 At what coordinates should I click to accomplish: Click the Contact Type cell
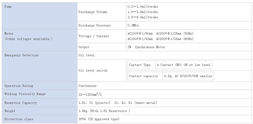tap(141, 65)
